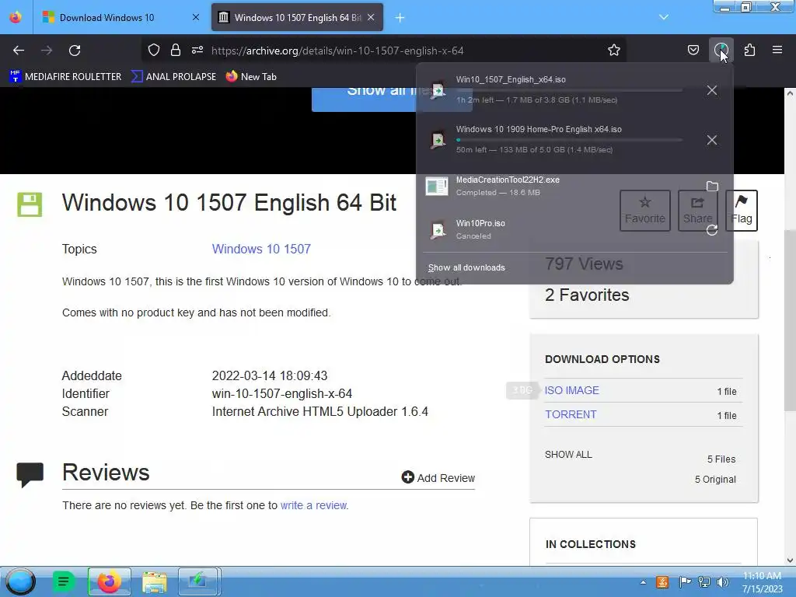Click the Reviews speech bubble icon
The width and height of the screenshot is (796, 597).
pyautogui.click(x=30, y=475)
